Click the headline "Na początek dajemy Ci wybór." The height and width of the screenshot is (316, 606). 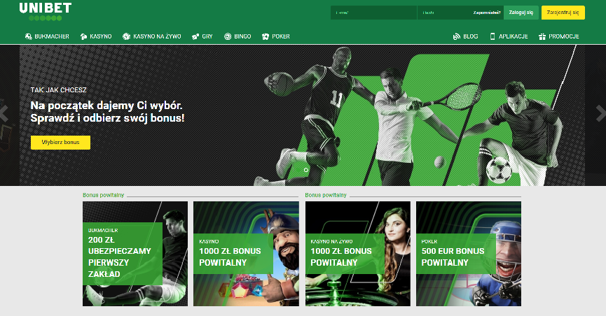click(x=106, y=106)
